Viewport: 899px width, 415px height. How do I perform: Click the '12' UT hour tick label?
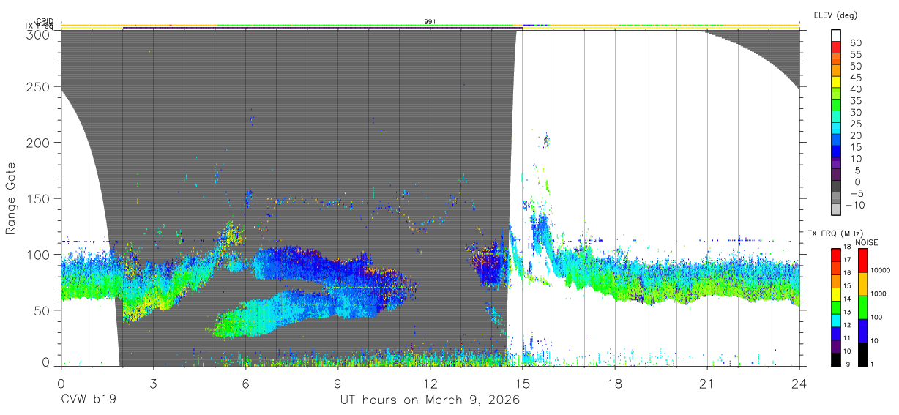pos(430,384)
